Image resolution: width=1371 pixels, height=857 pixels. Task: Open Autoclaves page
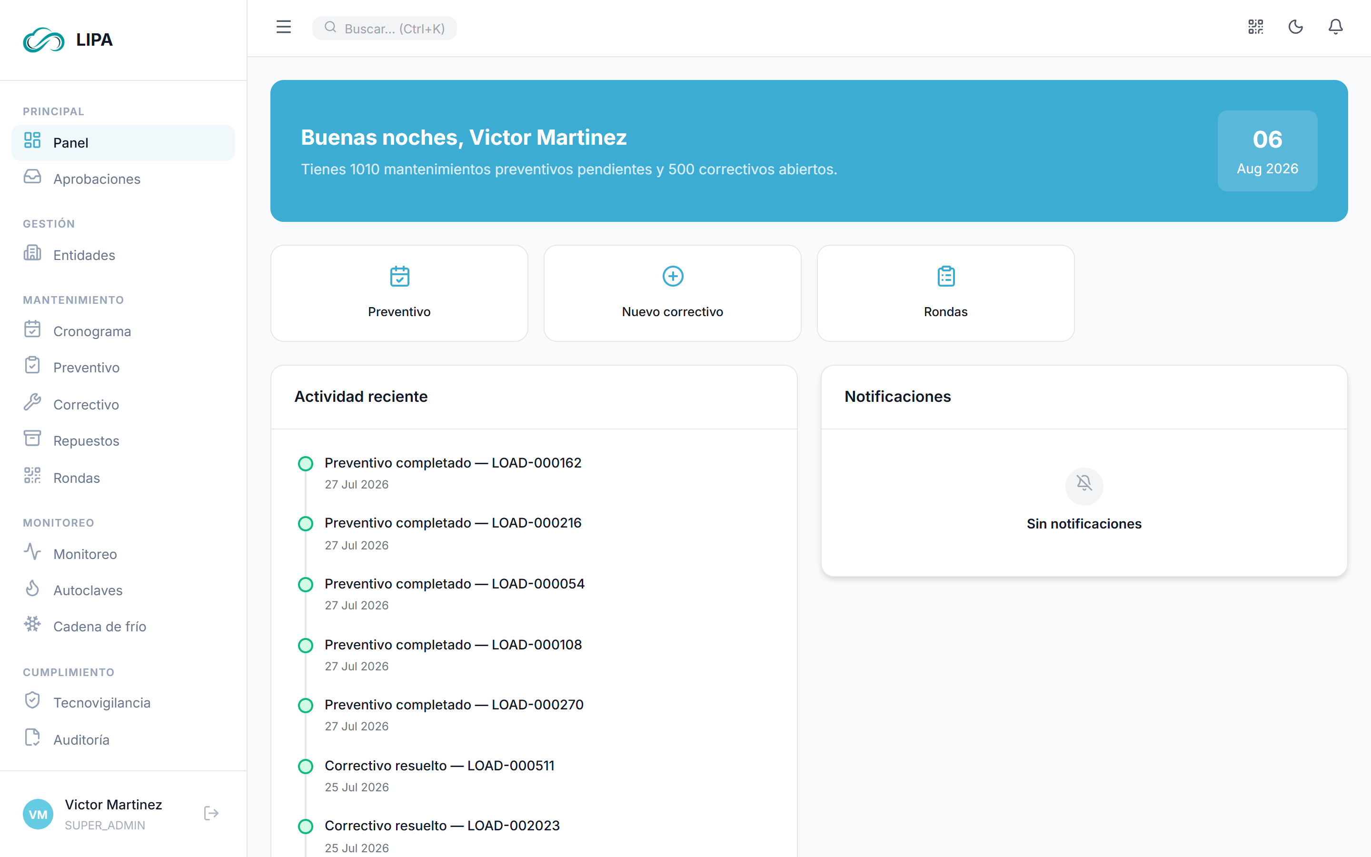(x=123, y=590)
